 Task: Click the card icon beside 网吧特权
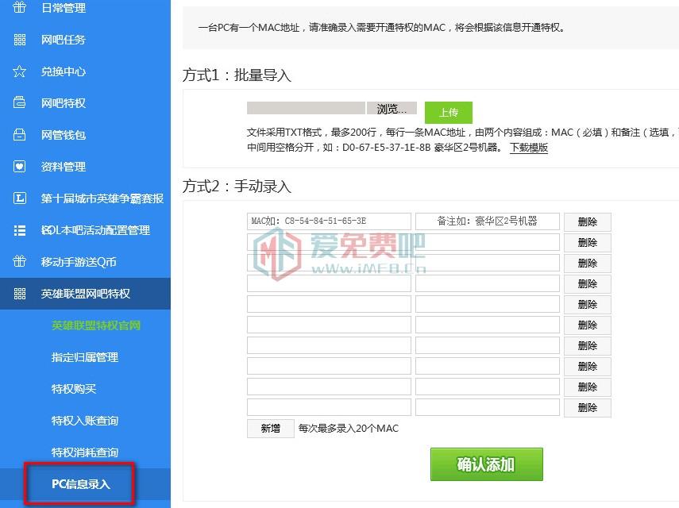click(x=20, y=102)
